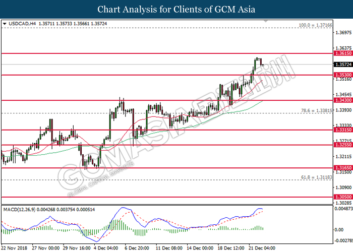Click the 1.32115 price scale value
This screenshot has height=252, width=353.
tap(343, 156)
